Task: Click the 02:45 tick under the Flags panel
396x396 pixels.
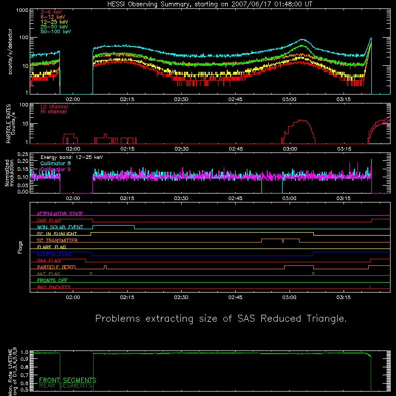Action: click(236, 297)
